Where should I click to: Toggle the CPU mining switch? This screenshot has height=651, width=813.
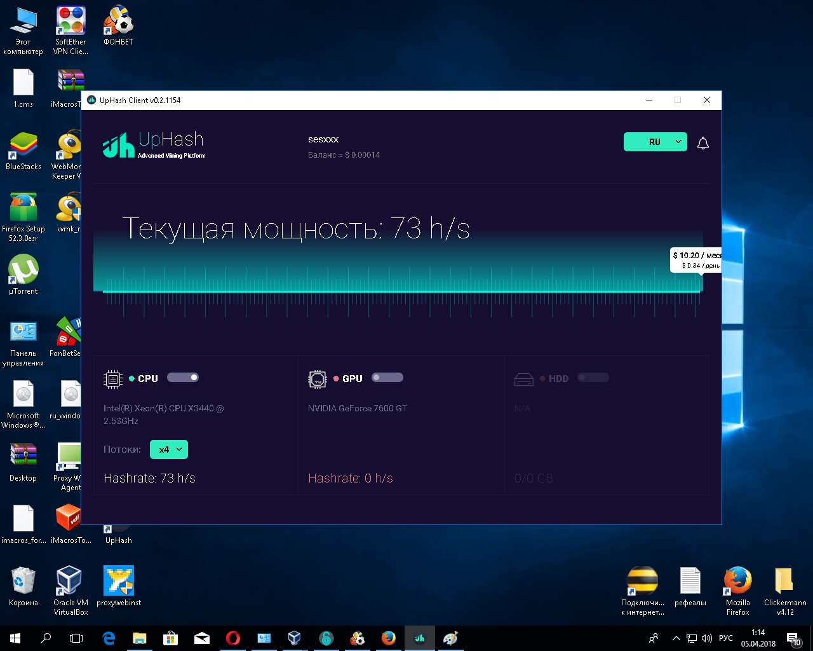pos(183,378)
